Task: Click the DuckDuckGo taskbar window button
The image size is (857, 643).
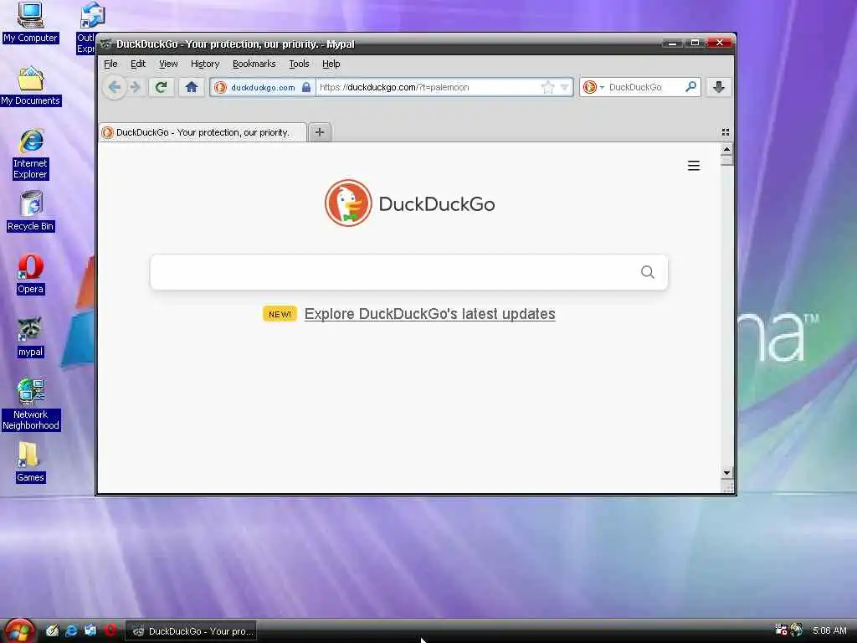Action: [192, 631]
